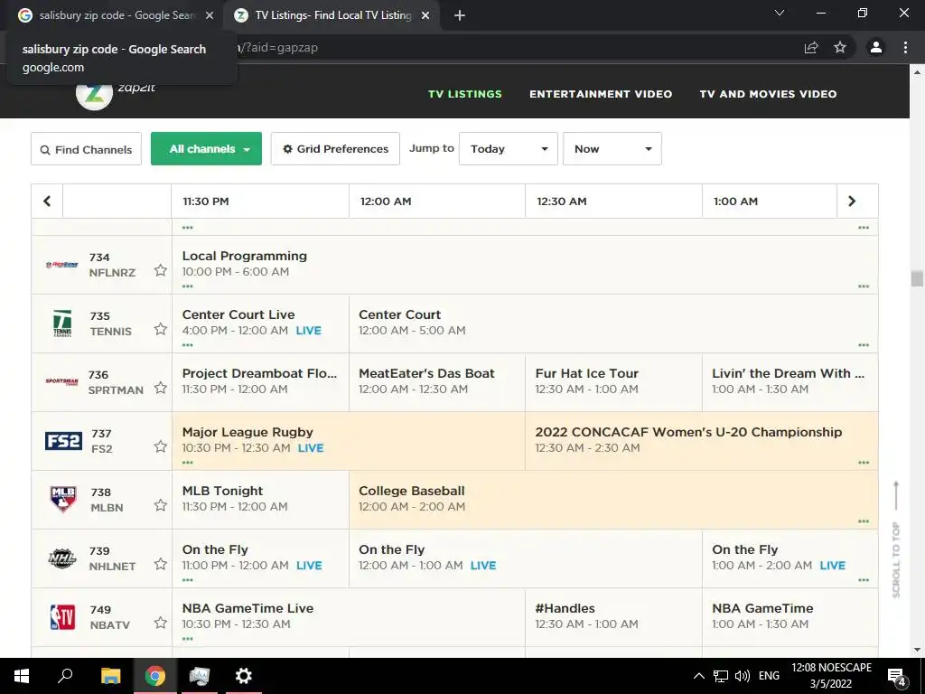The width and height of the screenshot is (925, 694).
Task: Favorite the 738 MLBN channel star
Action: coord(161,505)
